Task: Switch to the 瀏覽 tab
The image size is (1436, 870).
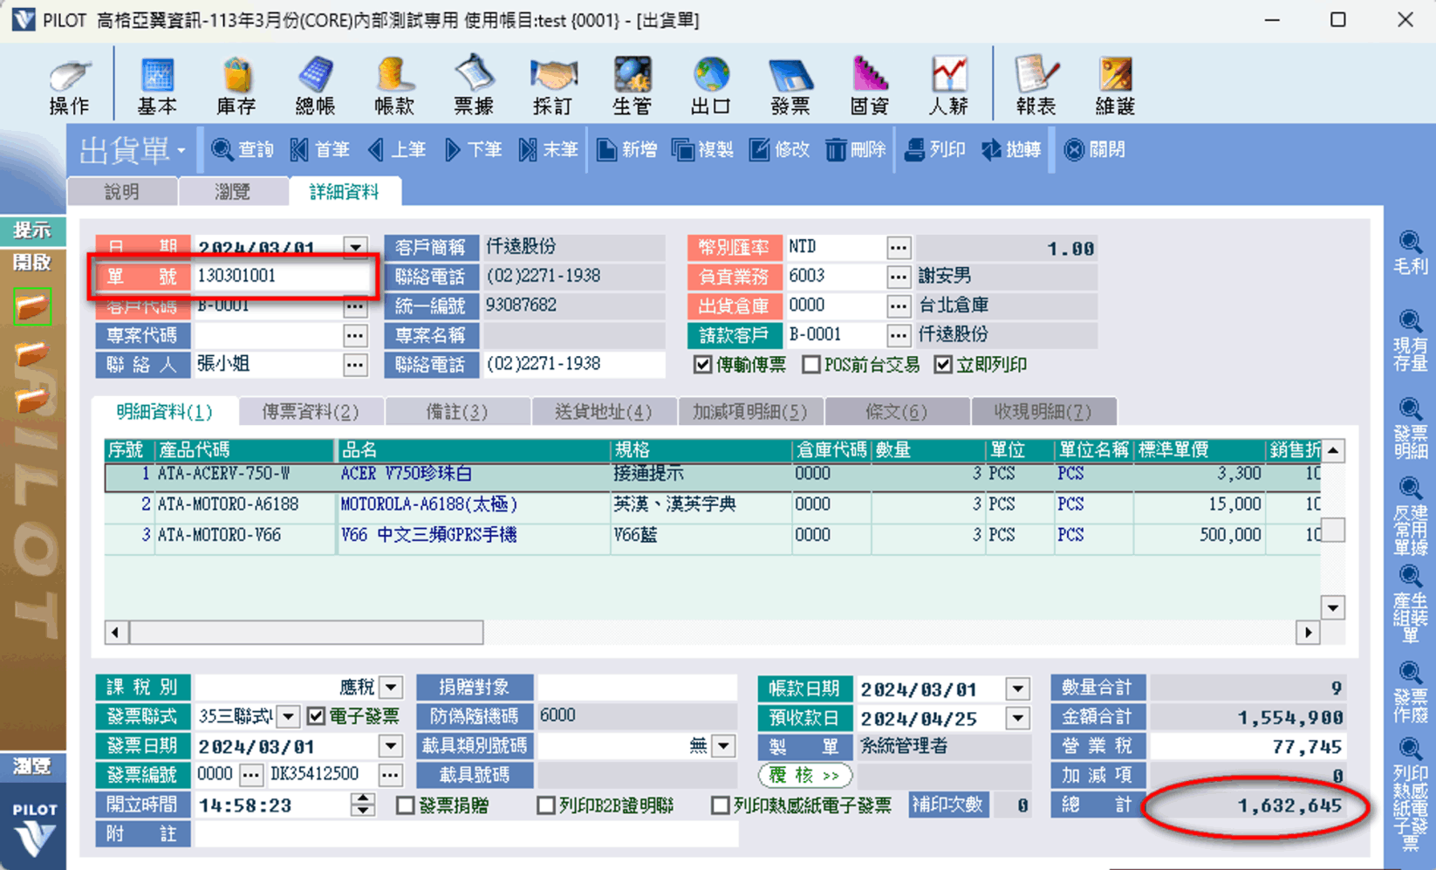Action: click(x=232, y=192)
